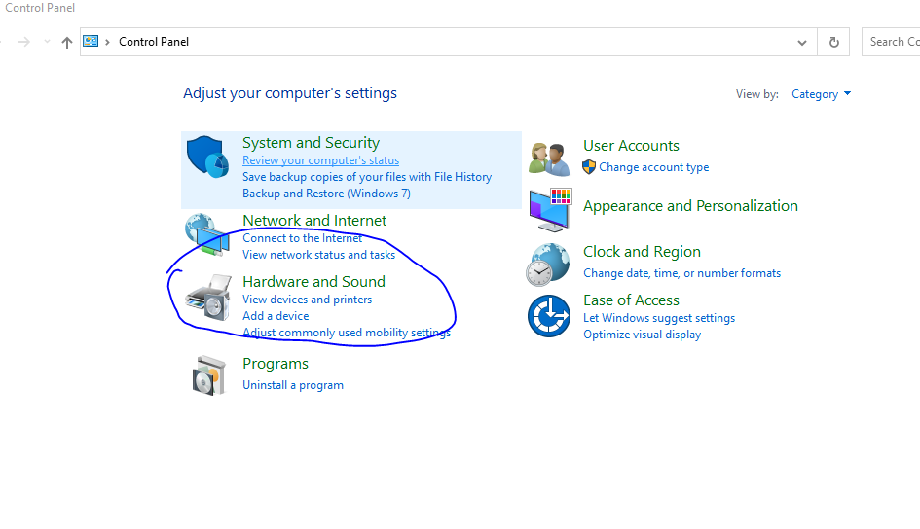
Task: Refresh the Control Panel view
Action: 833,42
